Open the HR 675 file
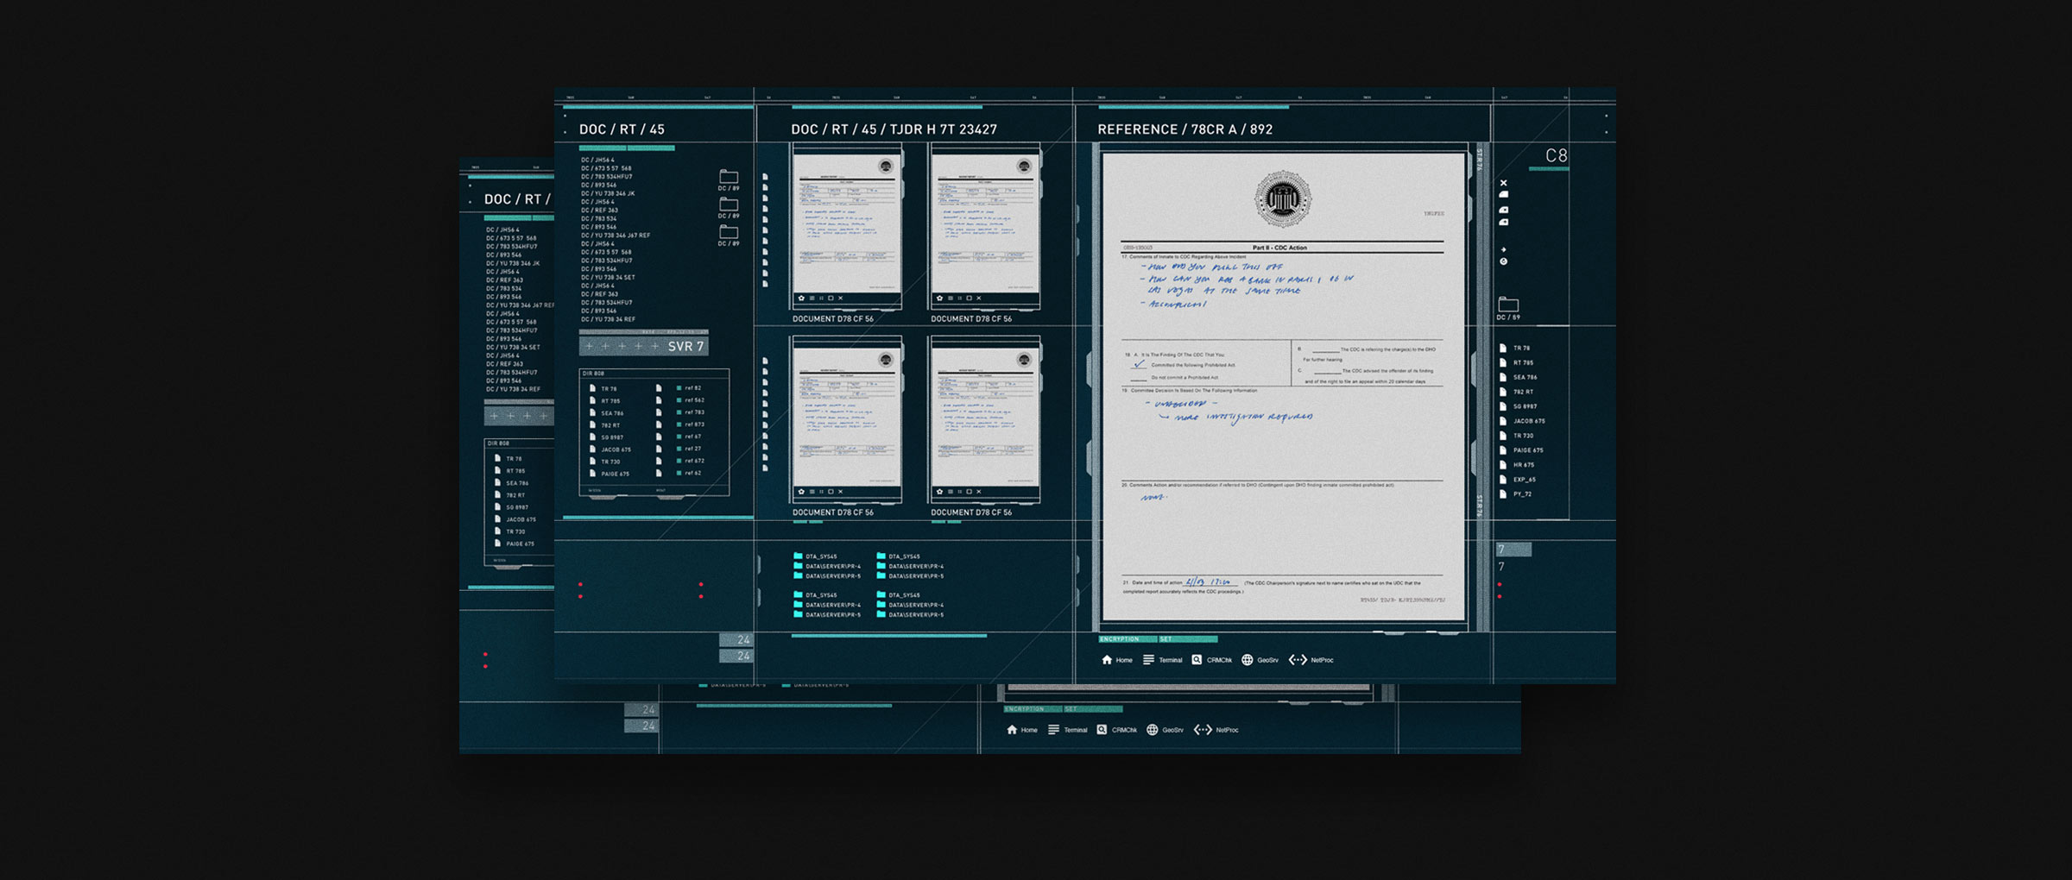This screenshot has width=2072, height=880. click(x=1517, y=465)
